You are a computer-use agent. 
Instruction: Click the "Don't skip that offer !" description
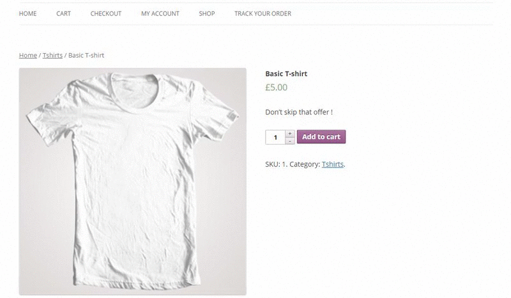coord(299,113)
